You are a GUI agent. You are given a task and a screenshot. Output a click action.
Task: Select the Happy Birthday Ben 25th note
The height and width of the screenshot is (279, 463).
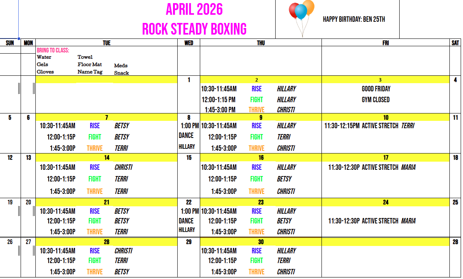(354, 19)
